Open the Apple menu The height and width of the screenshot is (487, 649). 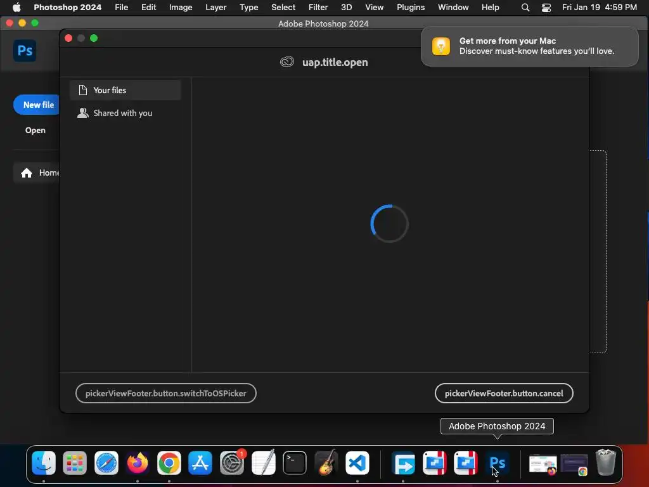click(16, 7)
